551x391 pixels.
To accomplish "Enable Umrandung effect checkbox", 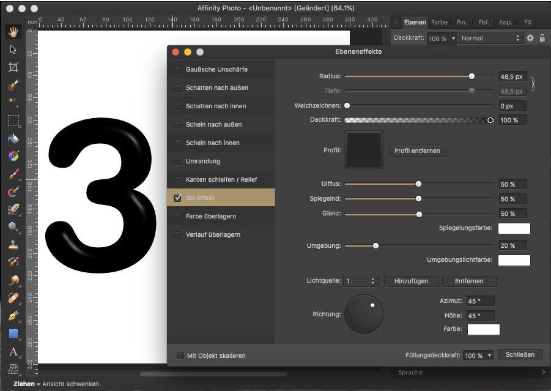I will point(177,161).
